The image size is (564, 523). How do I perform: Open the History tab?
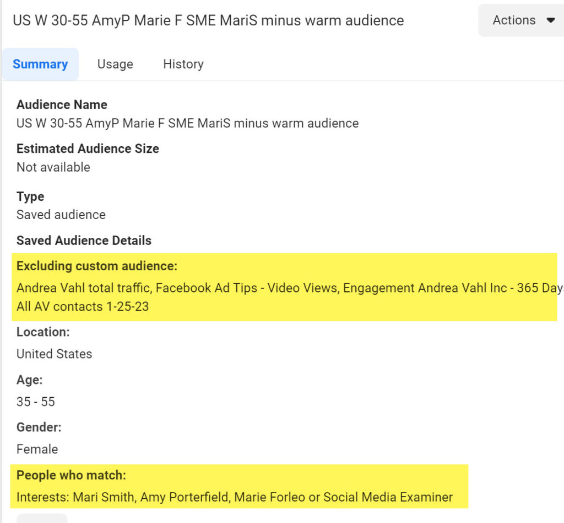[183, 64]
